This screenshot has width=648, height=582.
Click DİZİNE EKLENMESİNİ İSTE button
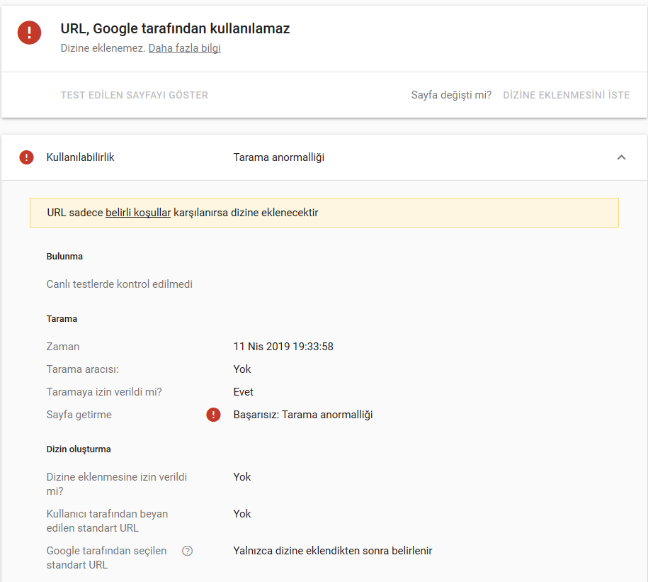coord(566,95)
